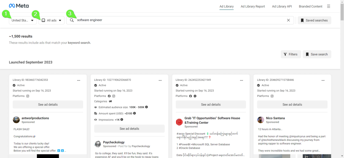Viewport: 344px width, 158px height.
Task: Click Facebook platform icon on Grab IT ad
Action: coord(191,96)
